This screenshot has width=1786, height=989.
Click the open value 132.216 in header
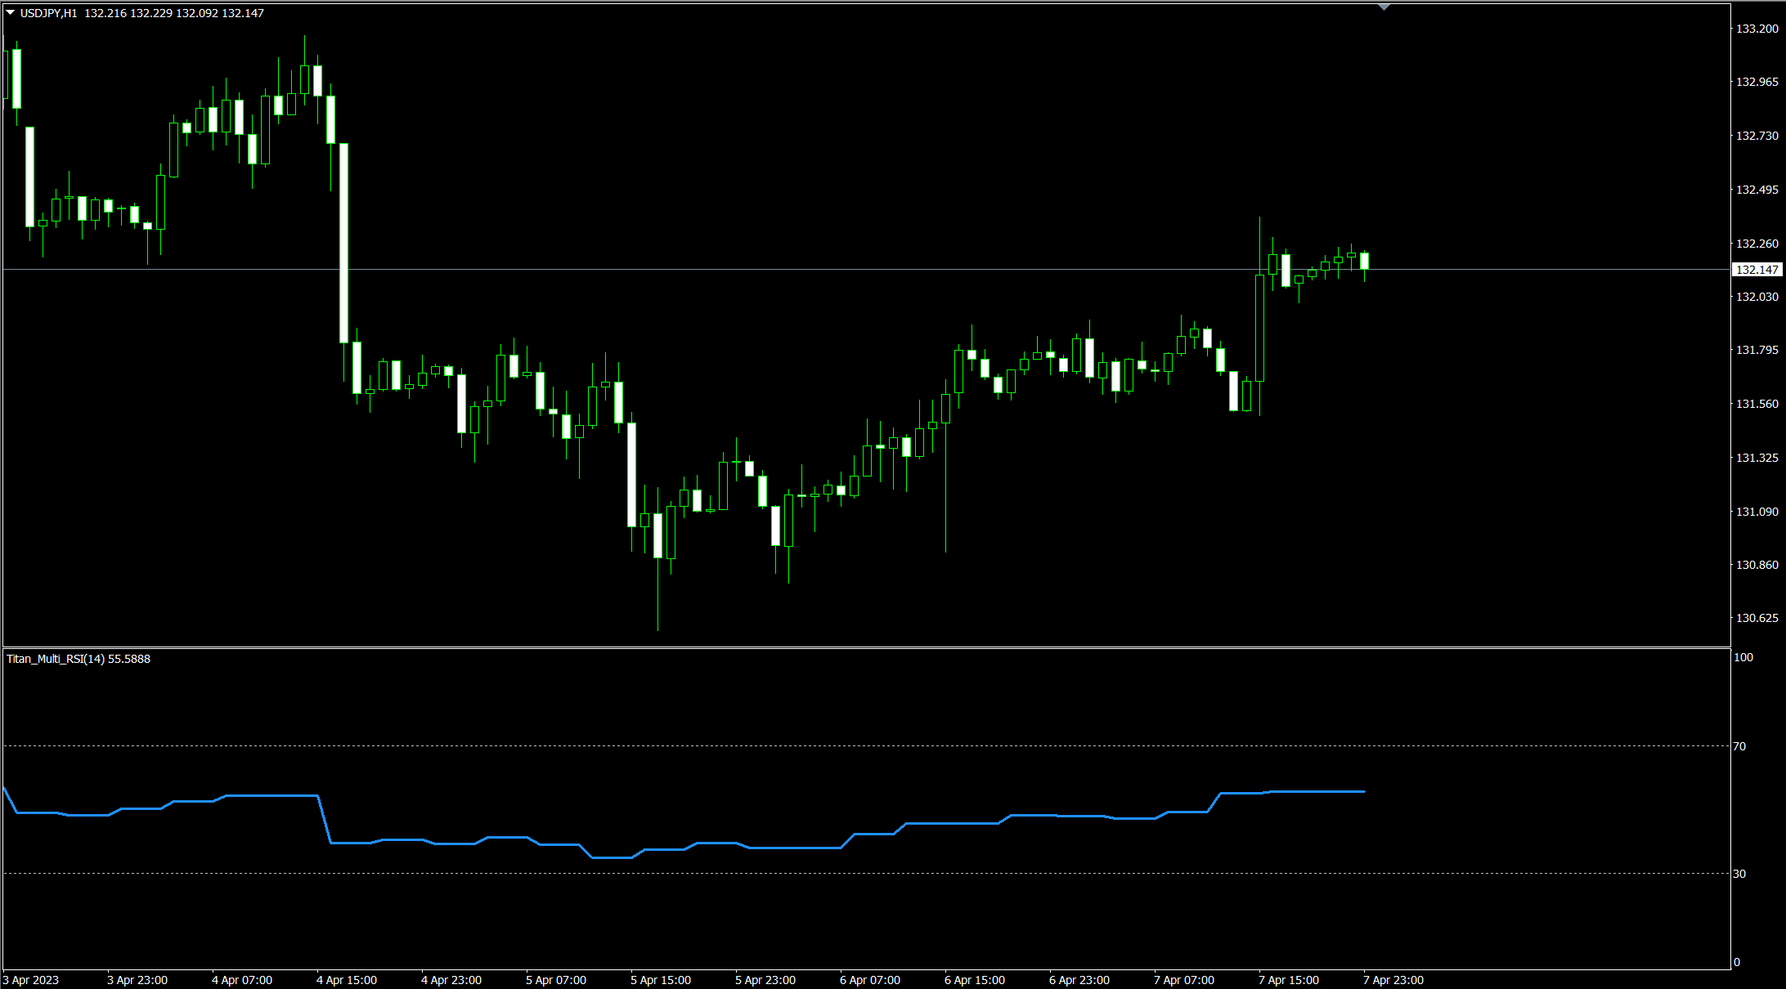click(x=105, y=12)
